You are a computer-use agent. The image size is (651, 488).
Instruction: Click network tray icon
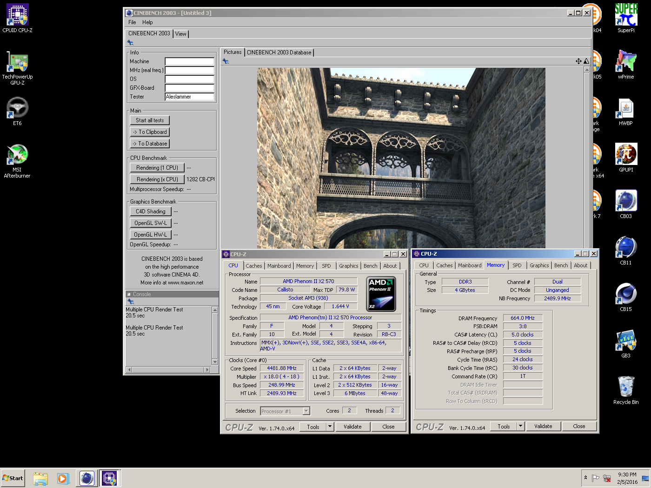(607, 478)
